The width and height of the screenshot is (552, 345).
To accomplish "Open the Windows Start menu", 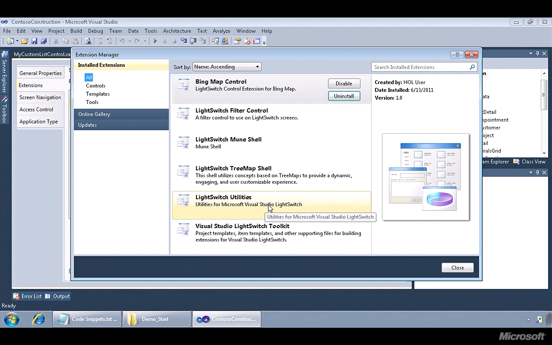I will click(x=12, y=319).
